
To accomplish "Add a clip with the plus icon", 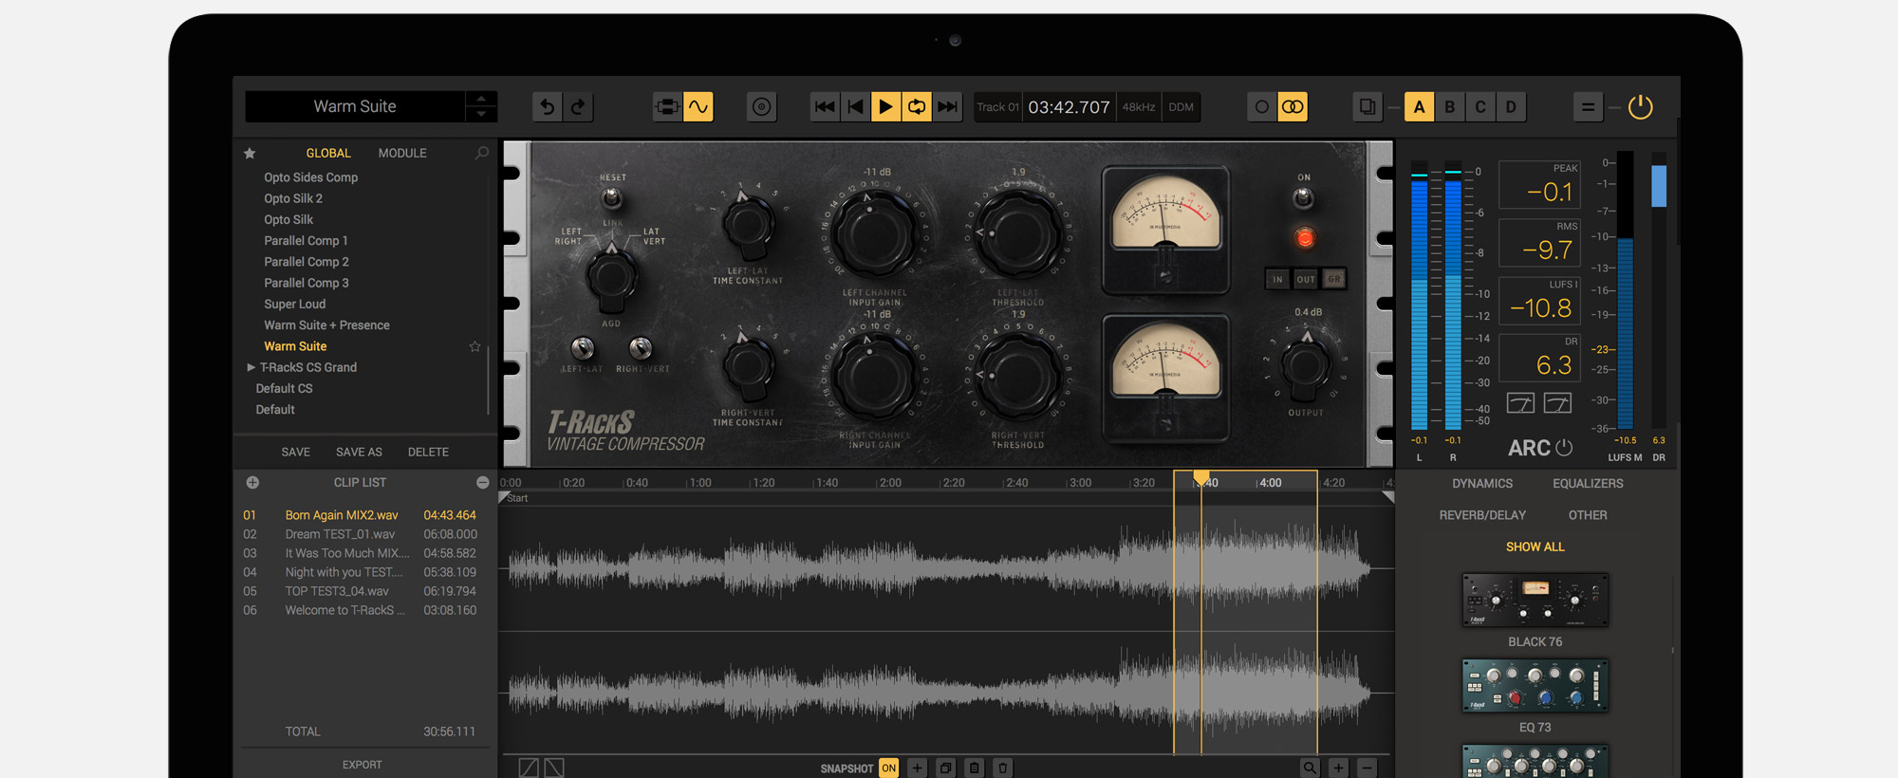I will pos(252,483).
